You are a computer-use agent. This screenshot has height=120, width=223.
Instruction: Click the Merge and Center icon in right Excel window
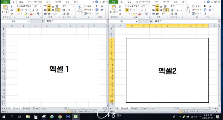point(165,10)
